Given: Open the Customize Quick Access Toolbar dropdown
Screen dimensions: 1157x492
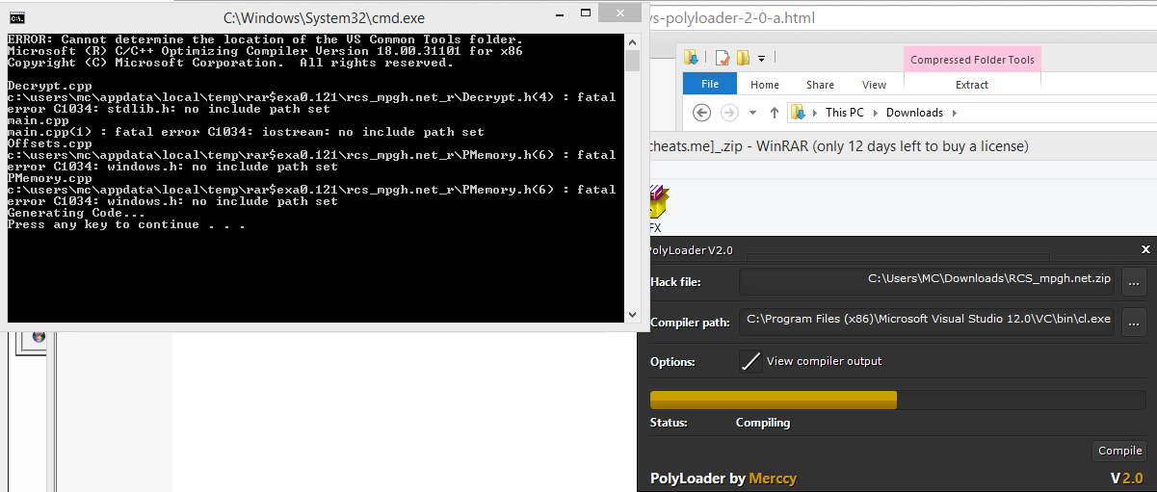Looking at the screenshot, I should tap(761, 59).
